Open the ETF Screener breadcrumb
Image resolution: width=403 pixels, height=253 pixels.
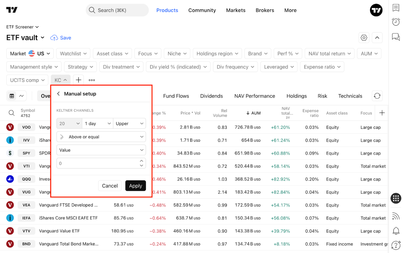coord(23,27)
